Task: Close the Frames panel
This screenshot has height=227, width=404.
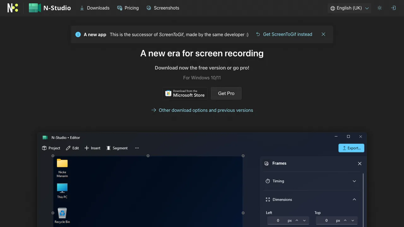Action: [359, 163]
